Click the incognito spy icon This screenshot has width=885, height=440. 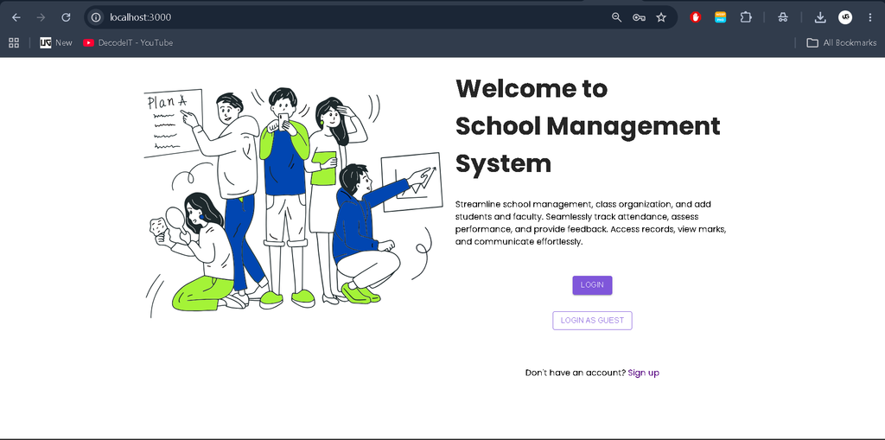[783, 17]
